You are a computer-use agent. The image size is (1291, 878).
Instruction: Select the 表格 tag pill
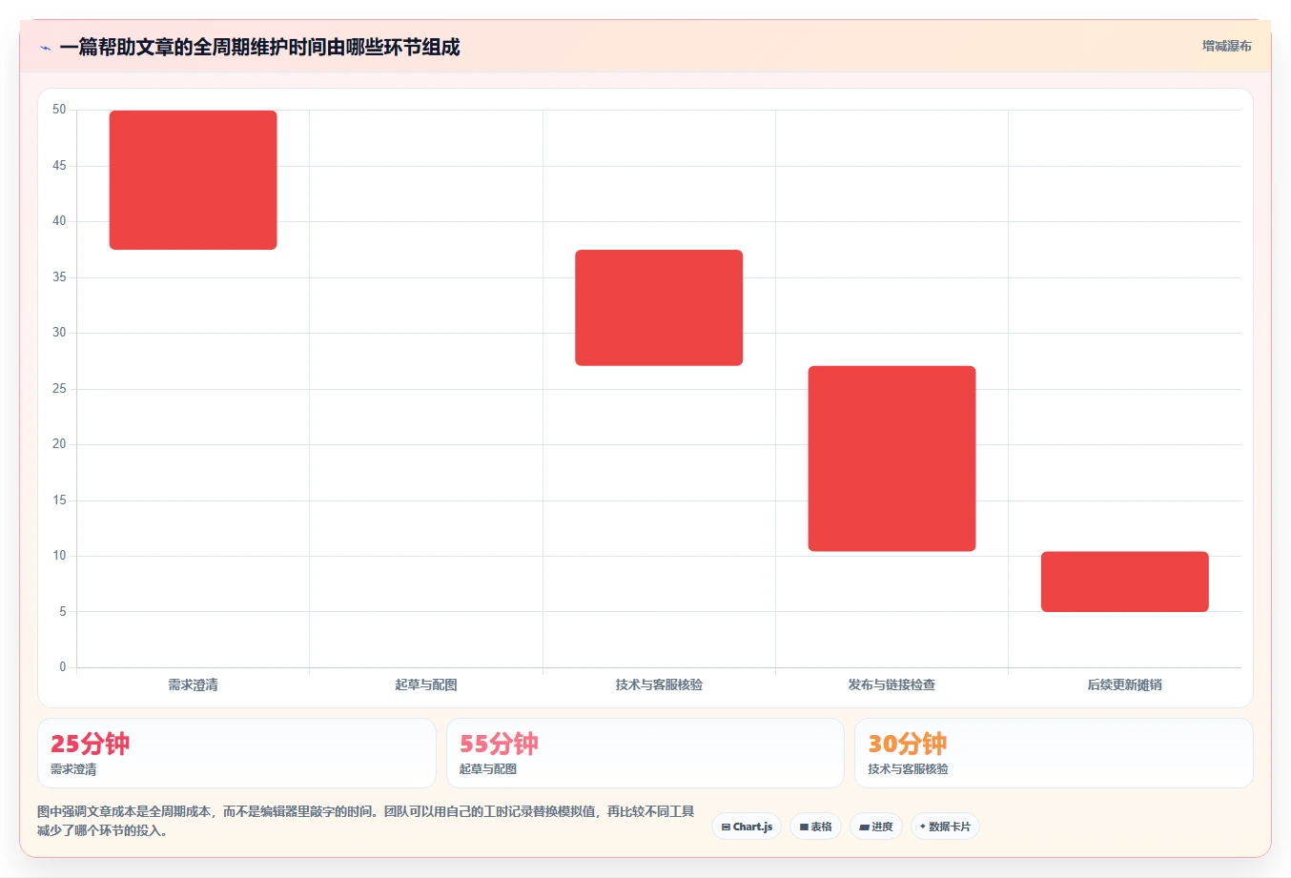[x=815, y=827]
